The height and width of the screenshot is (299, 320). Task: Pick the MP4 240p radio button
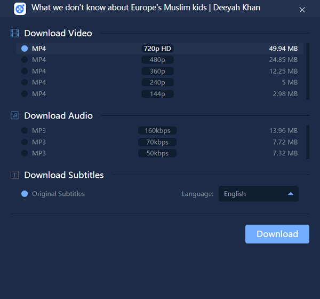pos(25,82)
